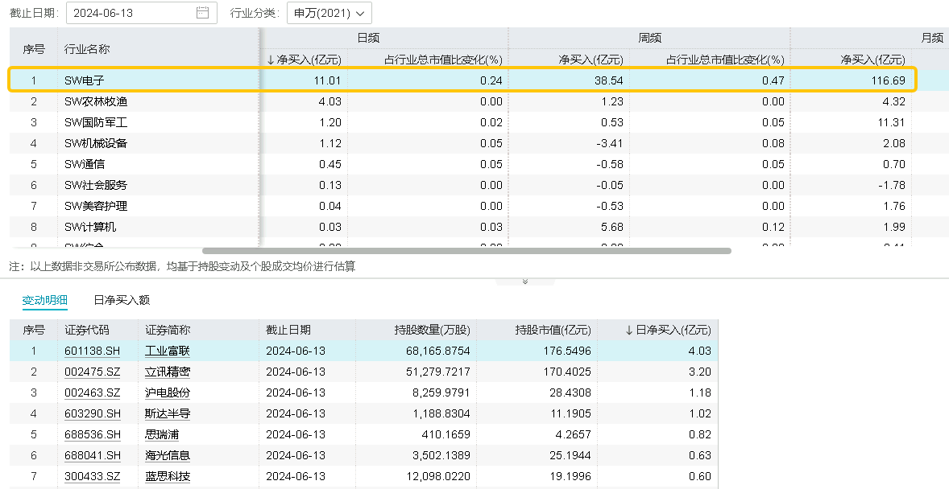The image size is (949, 489).
Task: Click SW电子 monthly net buy value 116.69
Action: pyautogui.click(x=889, y=80)
